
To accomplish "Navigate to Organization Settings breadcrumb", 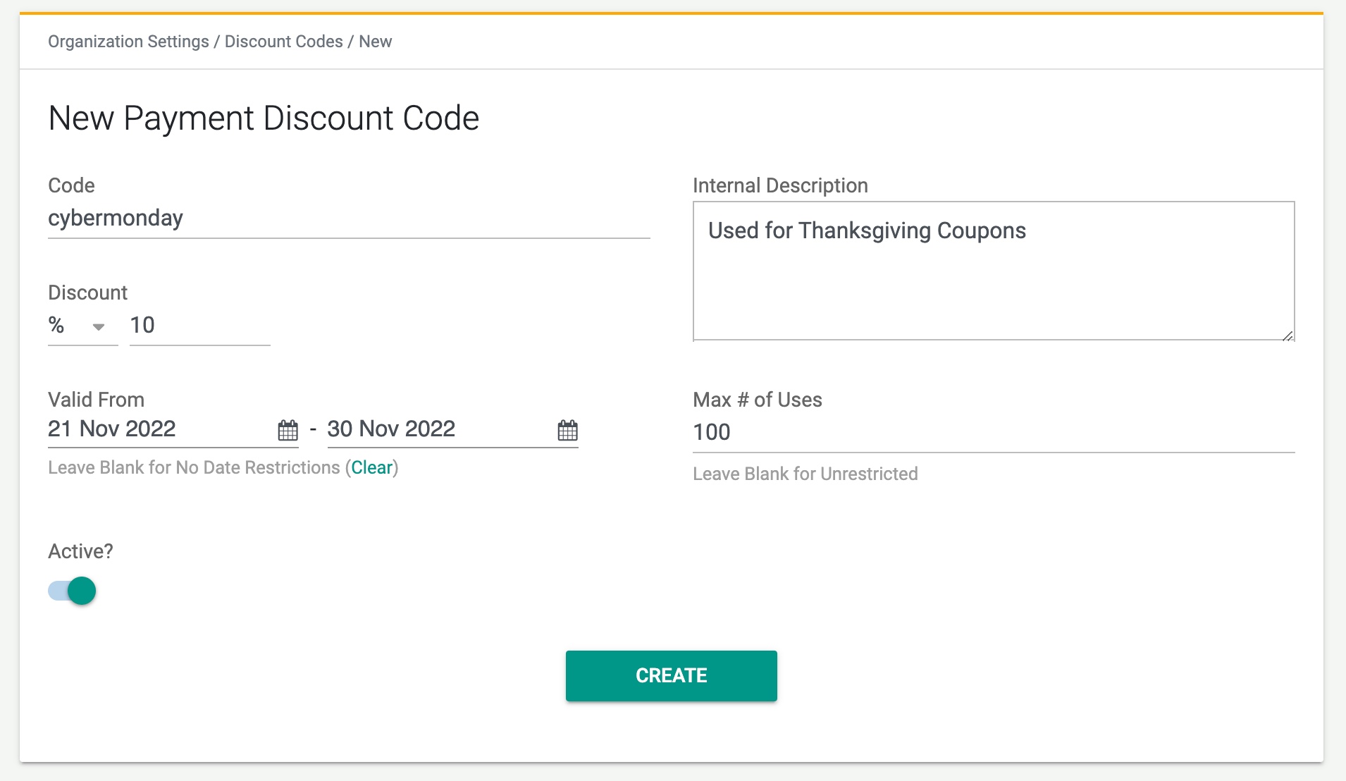I will [128, 41].
